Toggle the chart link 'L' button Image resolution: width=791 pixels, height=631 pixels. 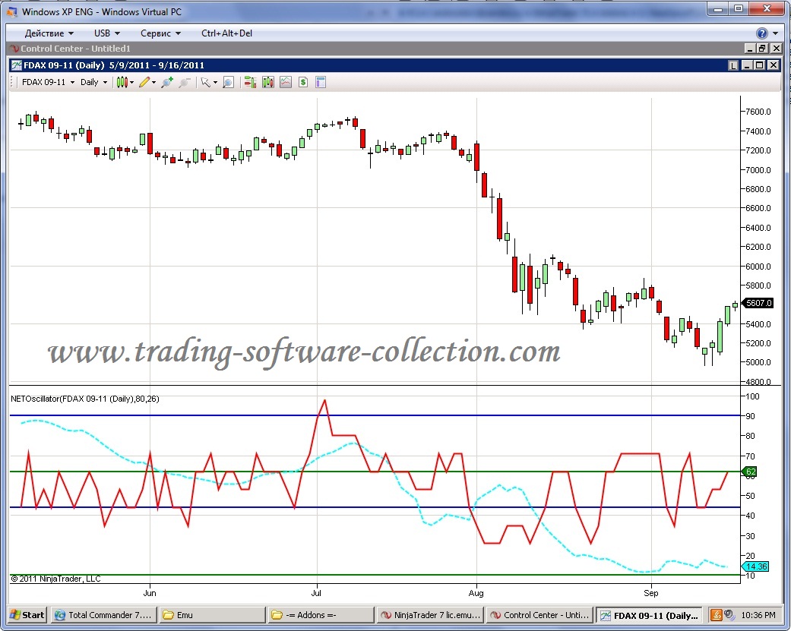click(732, 65)
